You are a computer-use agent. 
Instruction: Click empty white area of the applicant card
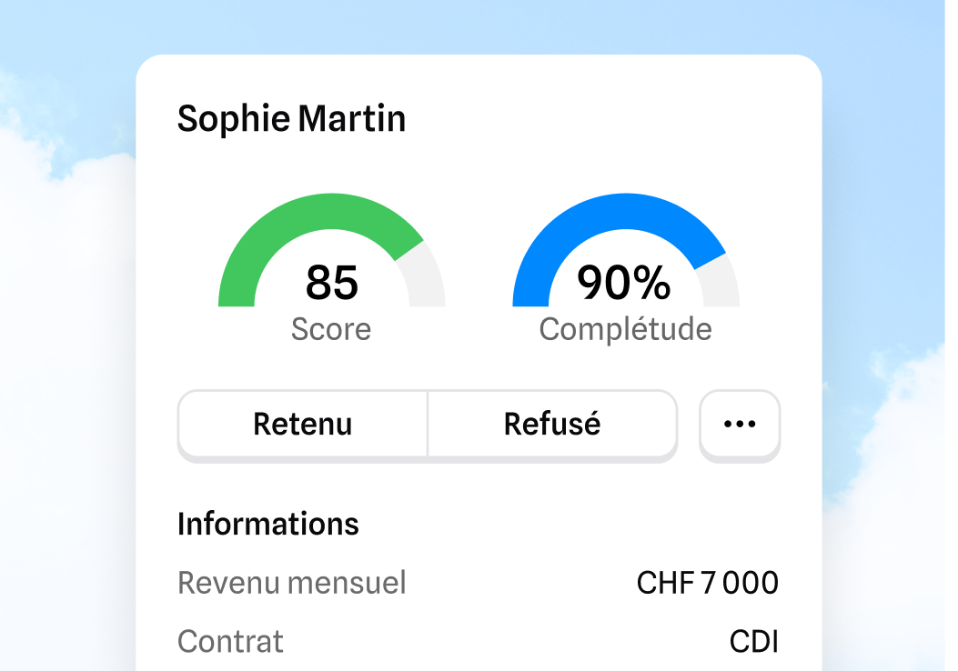coord(611,122)
